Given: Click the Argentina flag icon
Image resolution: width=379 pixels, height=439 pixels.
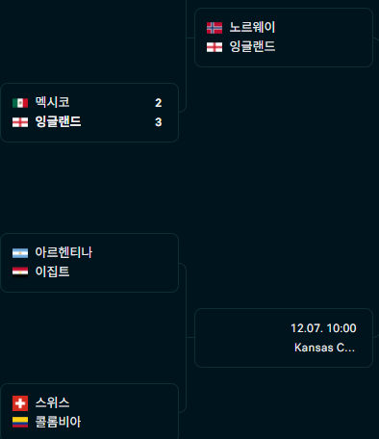Looking at the screenshot, I should tap(20, 253).
